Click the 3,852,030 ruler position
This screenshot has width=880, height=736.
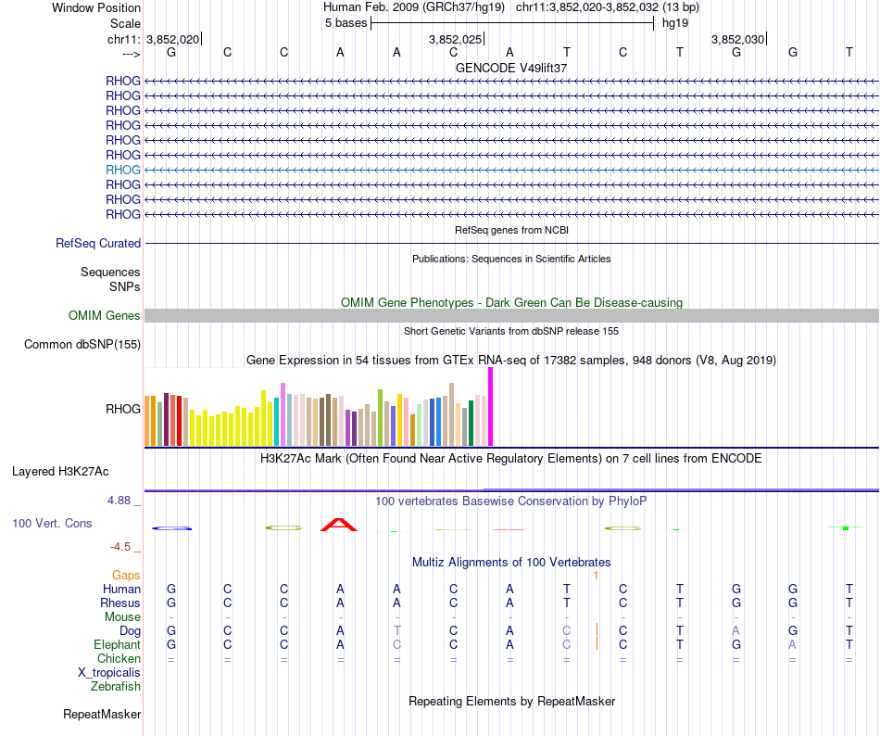pos(737,39)
